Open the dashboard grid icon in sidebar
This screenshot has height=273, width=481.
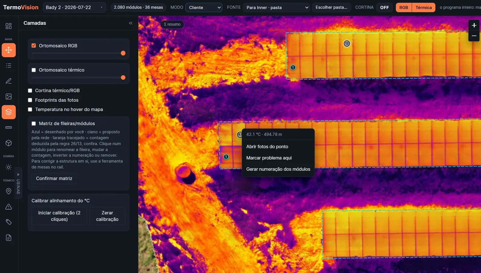pyautogui.click(x=8, y=26)
